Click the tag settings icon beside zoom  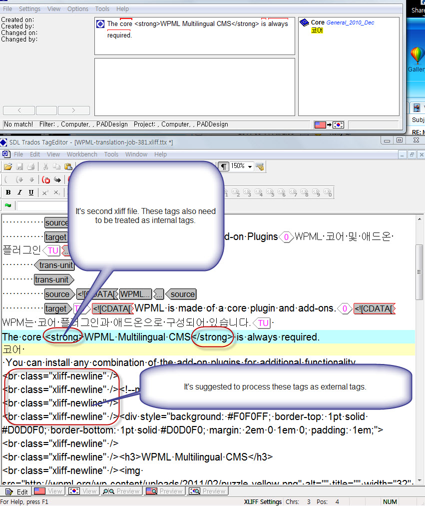[x=260, y=166]
